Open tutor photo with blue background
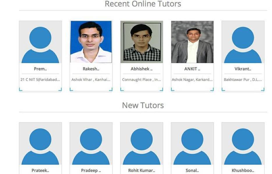This screenshot has width=272, height=174. click(x=91, y=42)
